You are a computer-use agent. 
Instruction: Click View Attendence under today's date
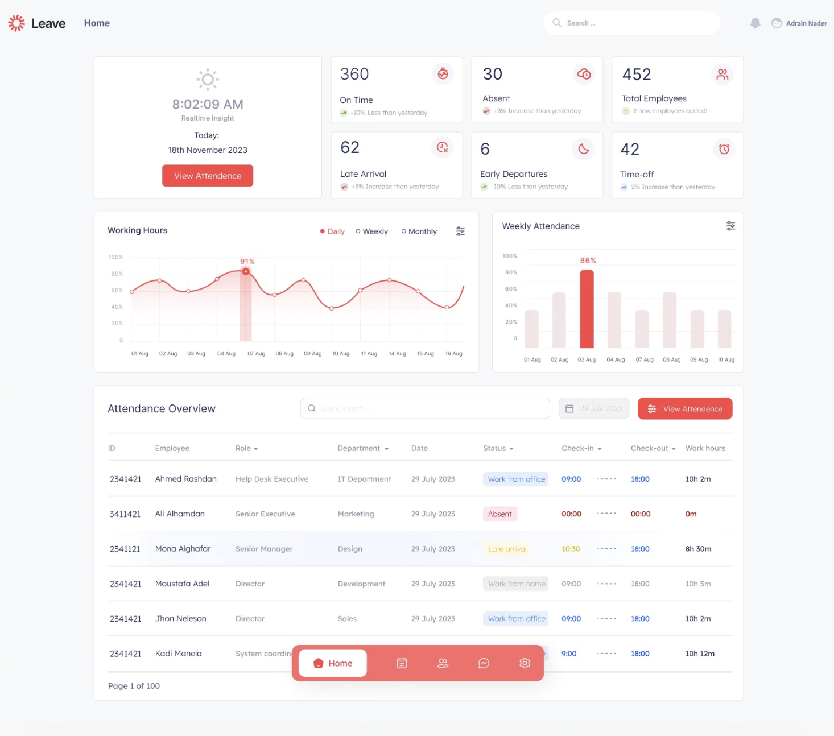[208, 176]
